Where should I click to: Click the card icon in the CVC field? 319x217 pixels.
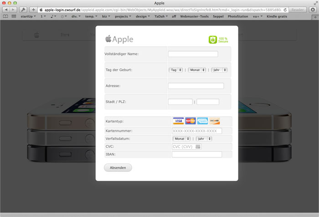[198, 147]
